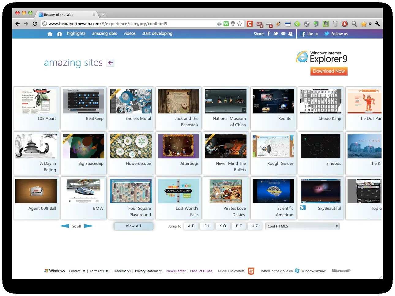Click the magnifier extension icon
395x296 pixels.
pos(354,24)
